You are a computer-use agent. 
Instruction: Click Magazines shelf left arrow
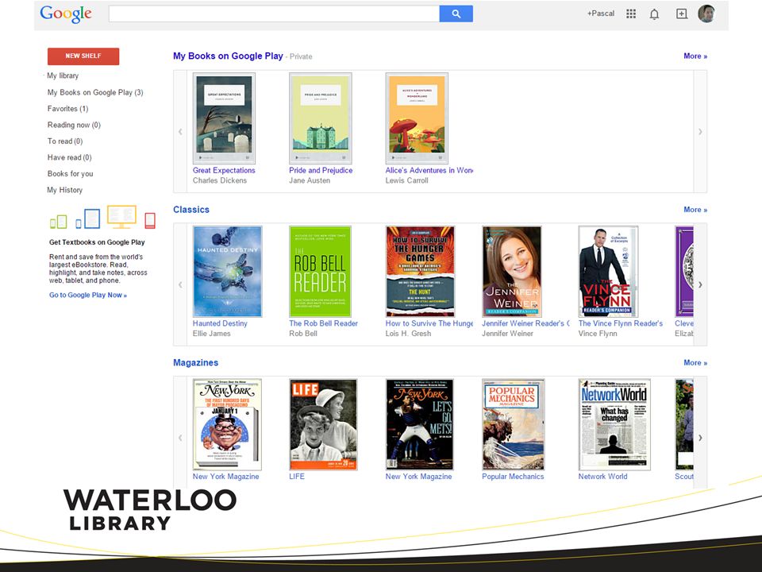(180, 437)
